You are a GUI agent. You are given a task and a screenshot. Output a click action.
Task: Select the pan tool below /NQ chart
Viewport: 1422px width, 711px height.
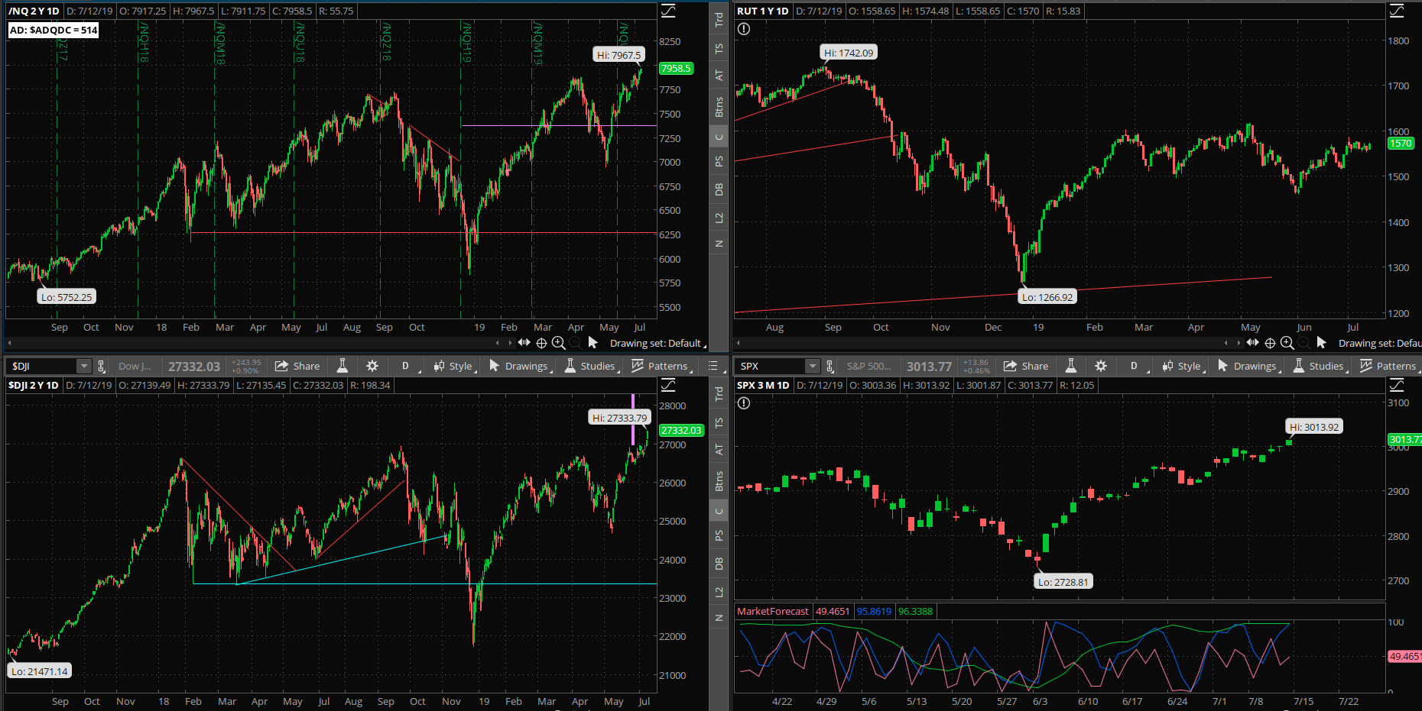(524, 343)
